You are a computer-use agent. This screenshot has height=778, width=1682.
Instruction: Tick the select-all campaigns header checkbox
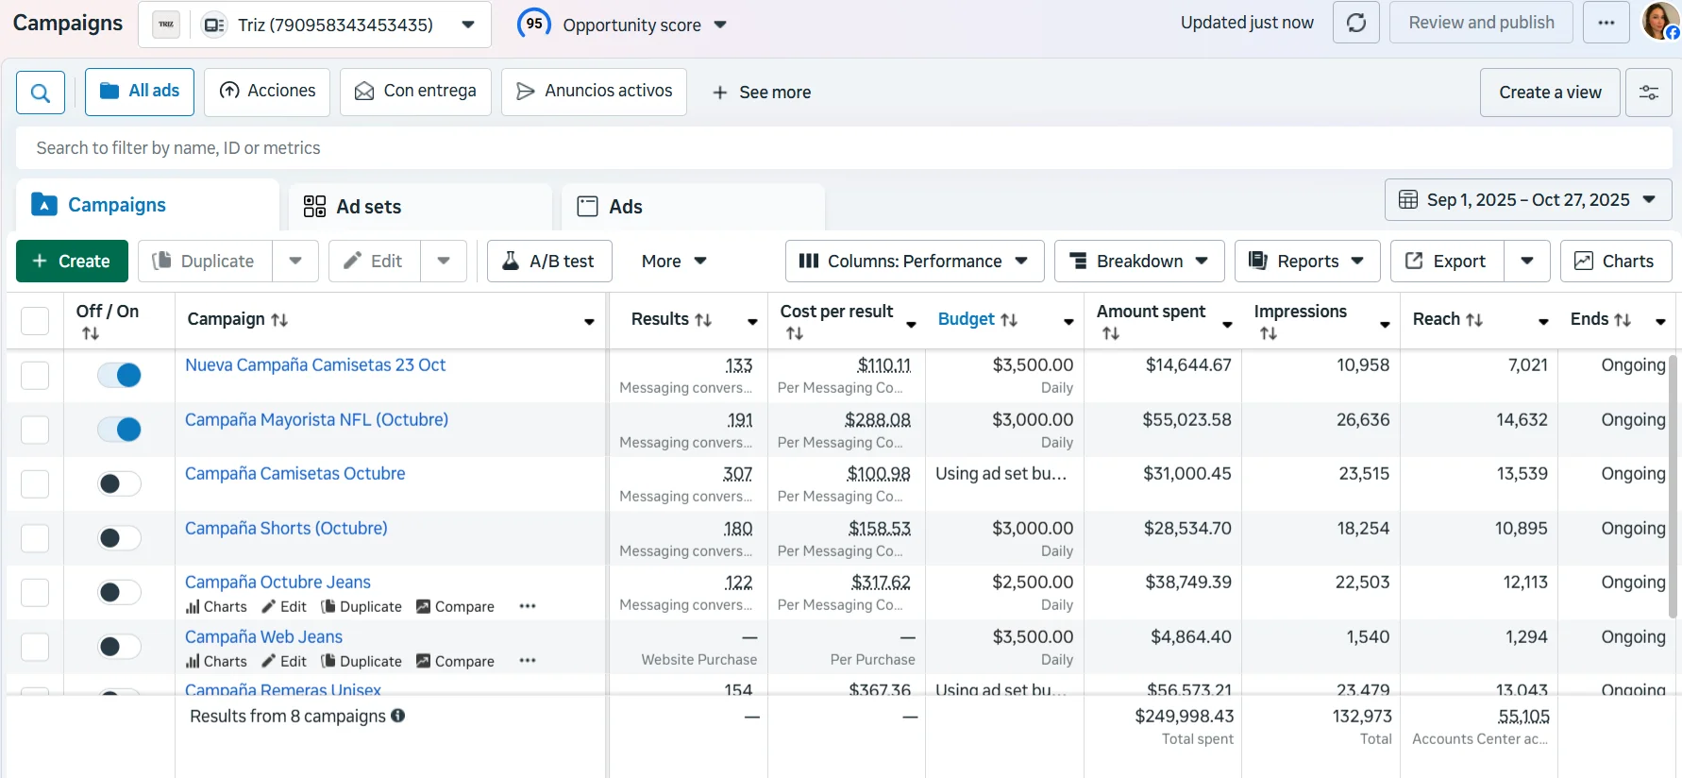(x=35, y=320)
